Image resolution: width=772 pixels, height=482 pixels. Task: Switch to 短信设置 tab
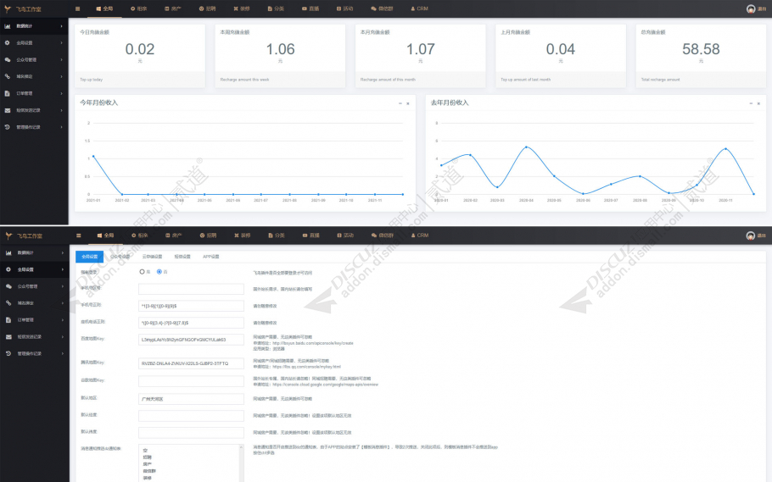182,257
